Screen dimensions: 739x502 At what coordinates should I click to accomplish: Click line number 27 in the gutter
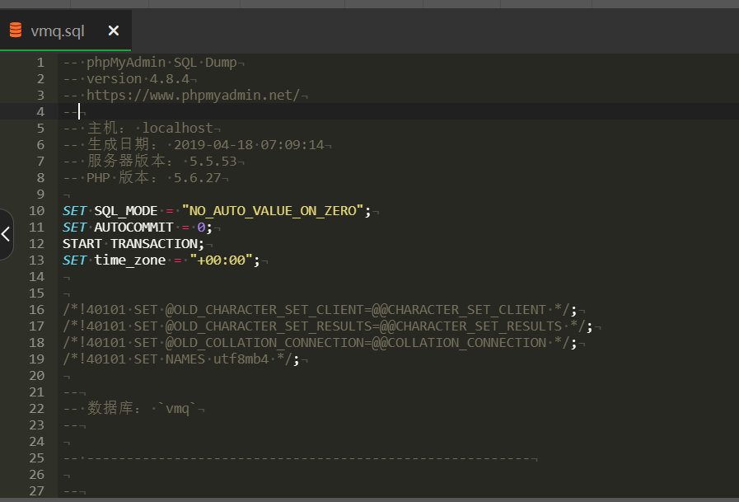pos(36,491)
